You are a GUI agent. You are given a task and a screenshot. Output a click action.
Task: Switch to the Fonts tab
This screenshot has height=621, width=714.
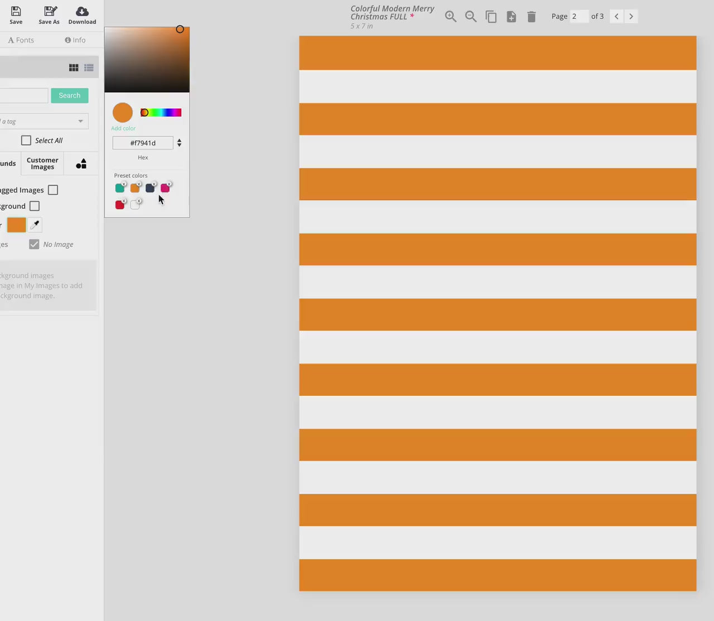pyautogui.click(x=21, y=40)
